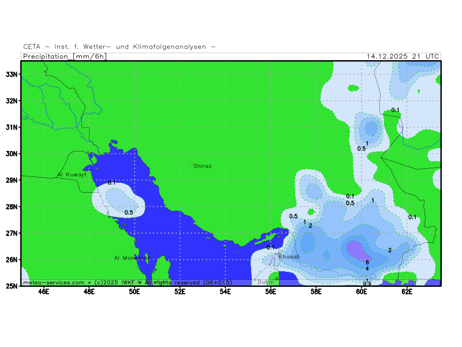Click the 0.1 contour label beside Al Kuwayt
This screenshot has height=347, width=462.
pyautogui.click(x=111, y=183)
